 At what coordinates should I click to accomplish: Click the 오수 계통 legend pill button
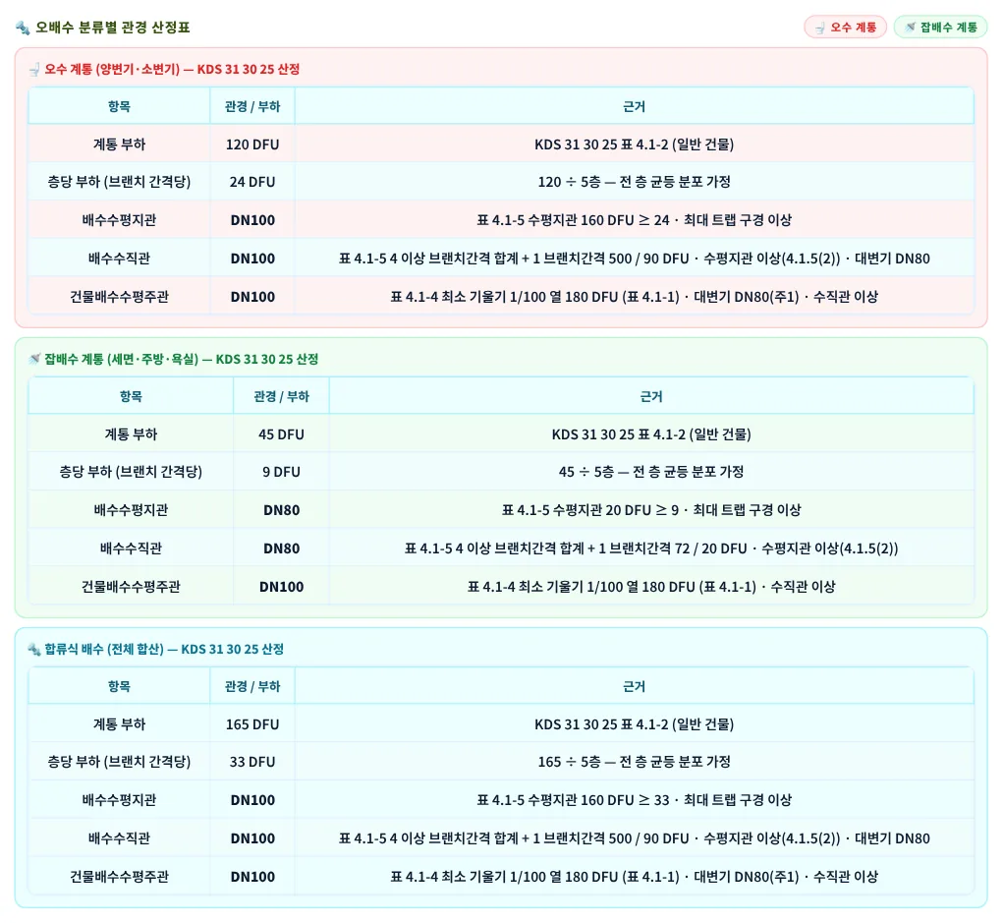pos(845,27)
